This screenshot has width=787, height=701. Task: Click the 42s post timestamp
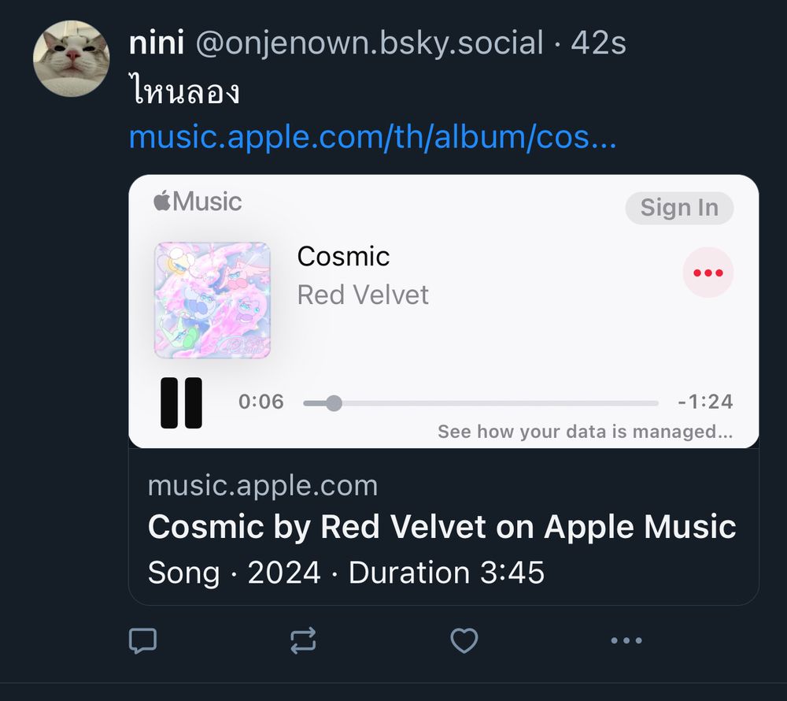(x=598, y=43)
